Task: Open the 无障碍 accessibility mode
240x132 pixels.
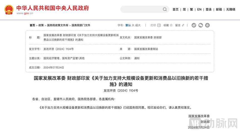Action: pyautogui.click(x=231, y=9)
